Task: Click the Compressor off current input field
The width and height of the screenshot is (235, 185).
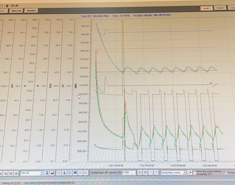Action: click(129, 172)
